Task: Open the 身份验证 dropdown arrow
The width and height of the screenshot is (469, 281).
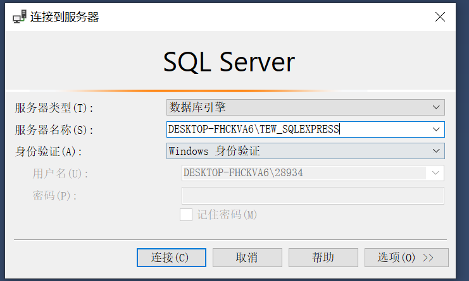Action: [x=435, y=152]
